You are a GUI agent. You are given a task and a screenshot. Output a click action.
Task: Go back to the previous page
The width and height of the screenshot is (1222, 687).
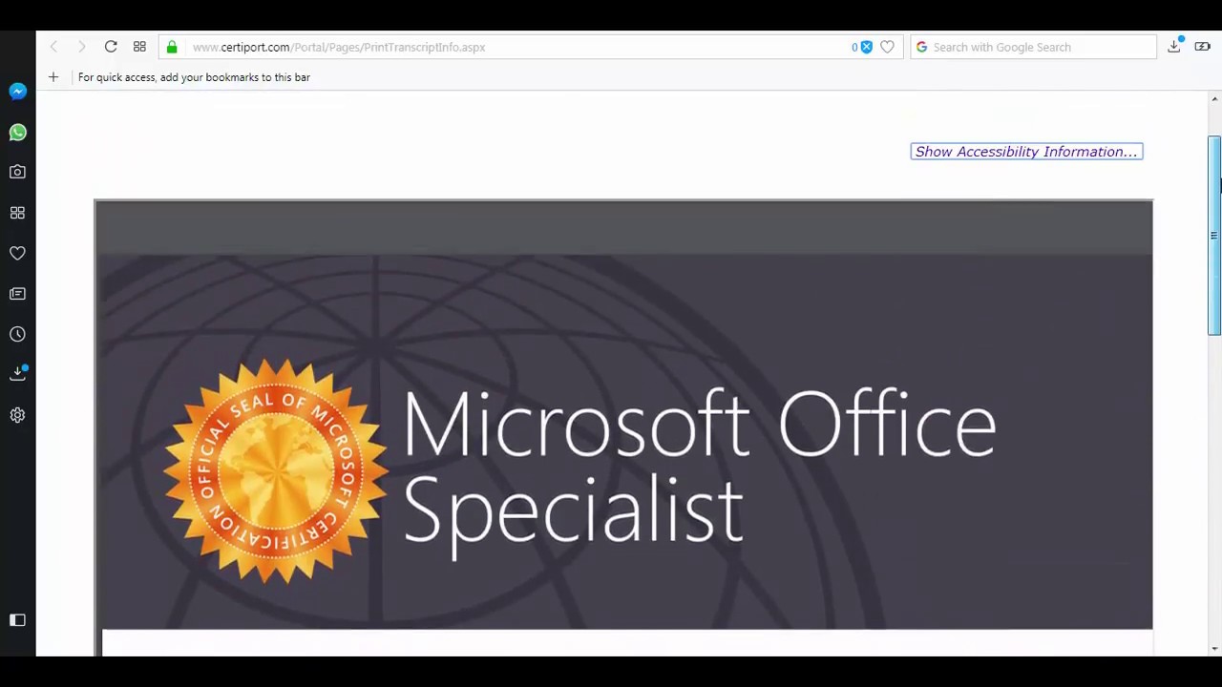point(53,47)
